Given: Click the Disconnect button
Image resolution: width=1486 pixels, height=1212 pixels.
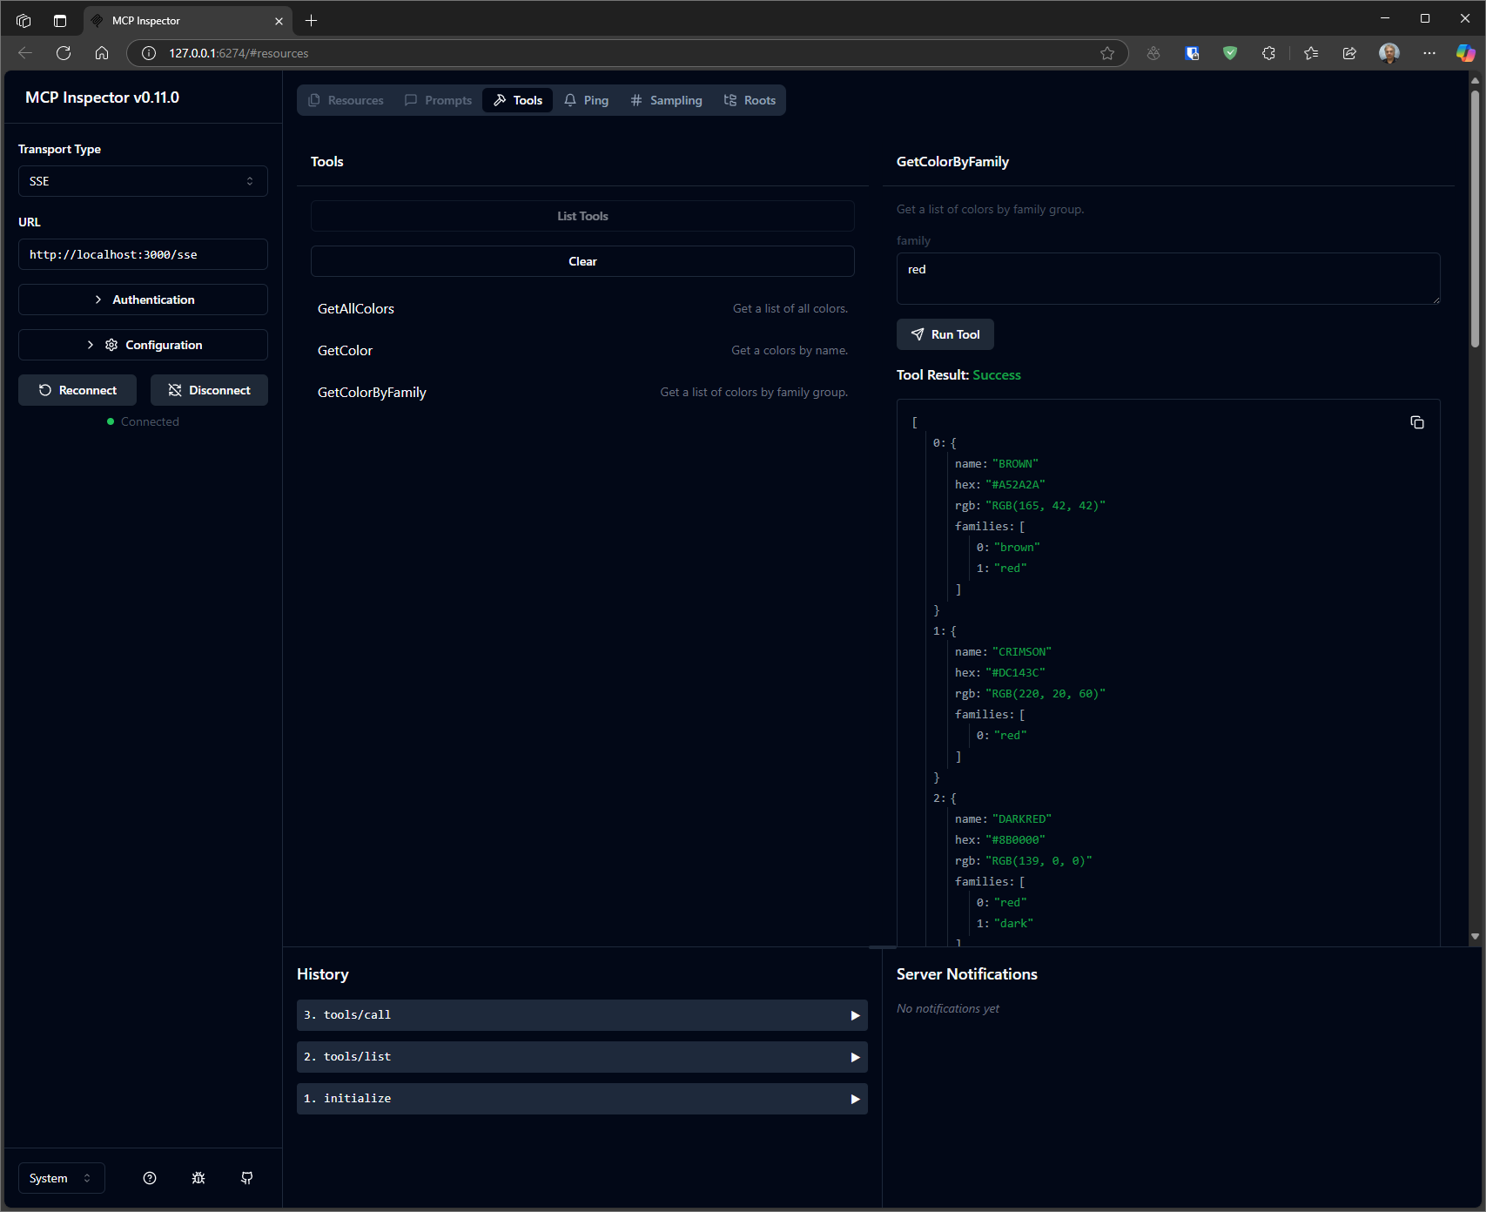Looking at the screenshot, I should point(209,390).
